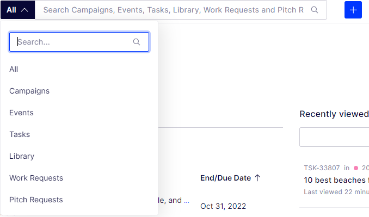Open the TSK-33807 task ID
369x217 pixels.
(x=322, y=168)
